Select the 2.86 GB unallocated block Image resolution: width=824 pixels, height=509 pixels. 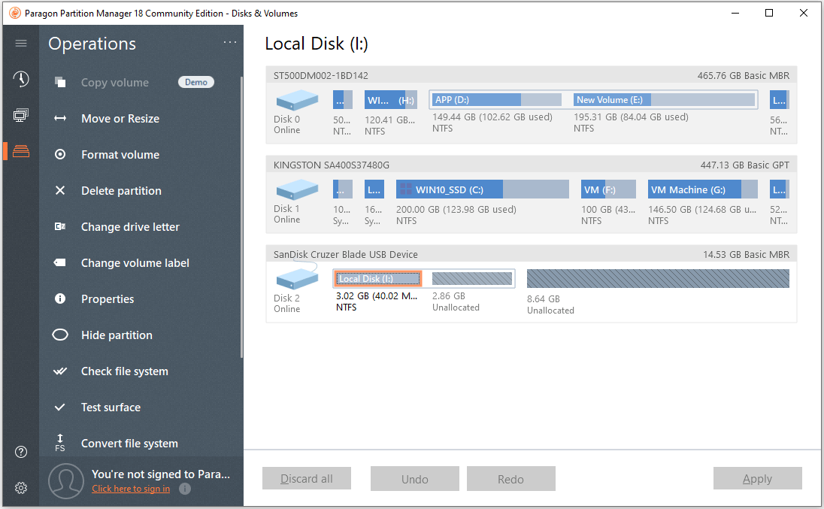point(472,278)
